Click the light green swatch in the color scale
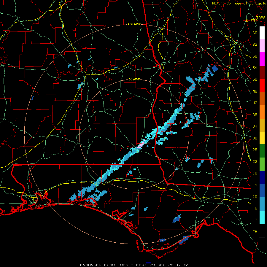Image resolution: width=267 pixels, height=267 pixels. point(262,164)
